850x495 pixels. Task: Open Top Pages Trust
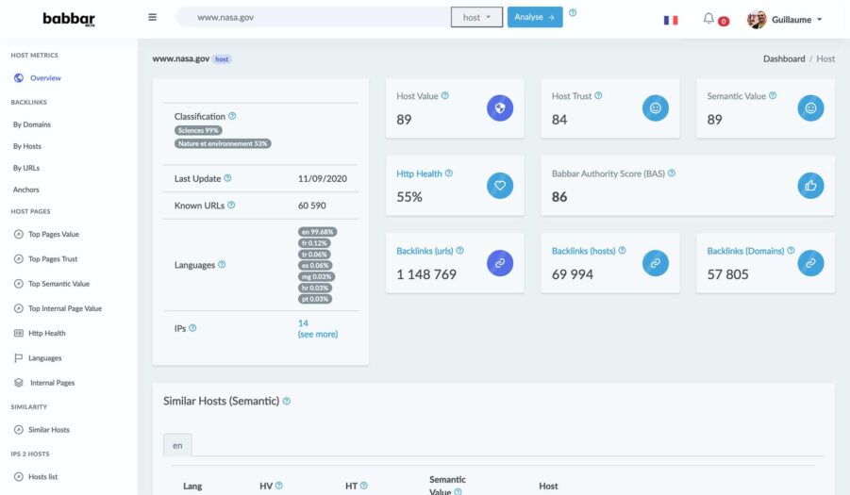click(53, 259)
